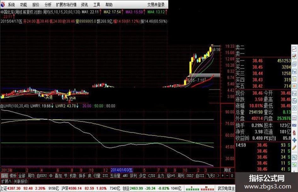Select the CJDX indicator tab

click(152, 176)
